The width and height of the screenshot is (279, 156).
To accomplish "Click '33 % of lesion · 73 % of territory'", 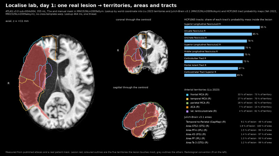I will (255, 95).
